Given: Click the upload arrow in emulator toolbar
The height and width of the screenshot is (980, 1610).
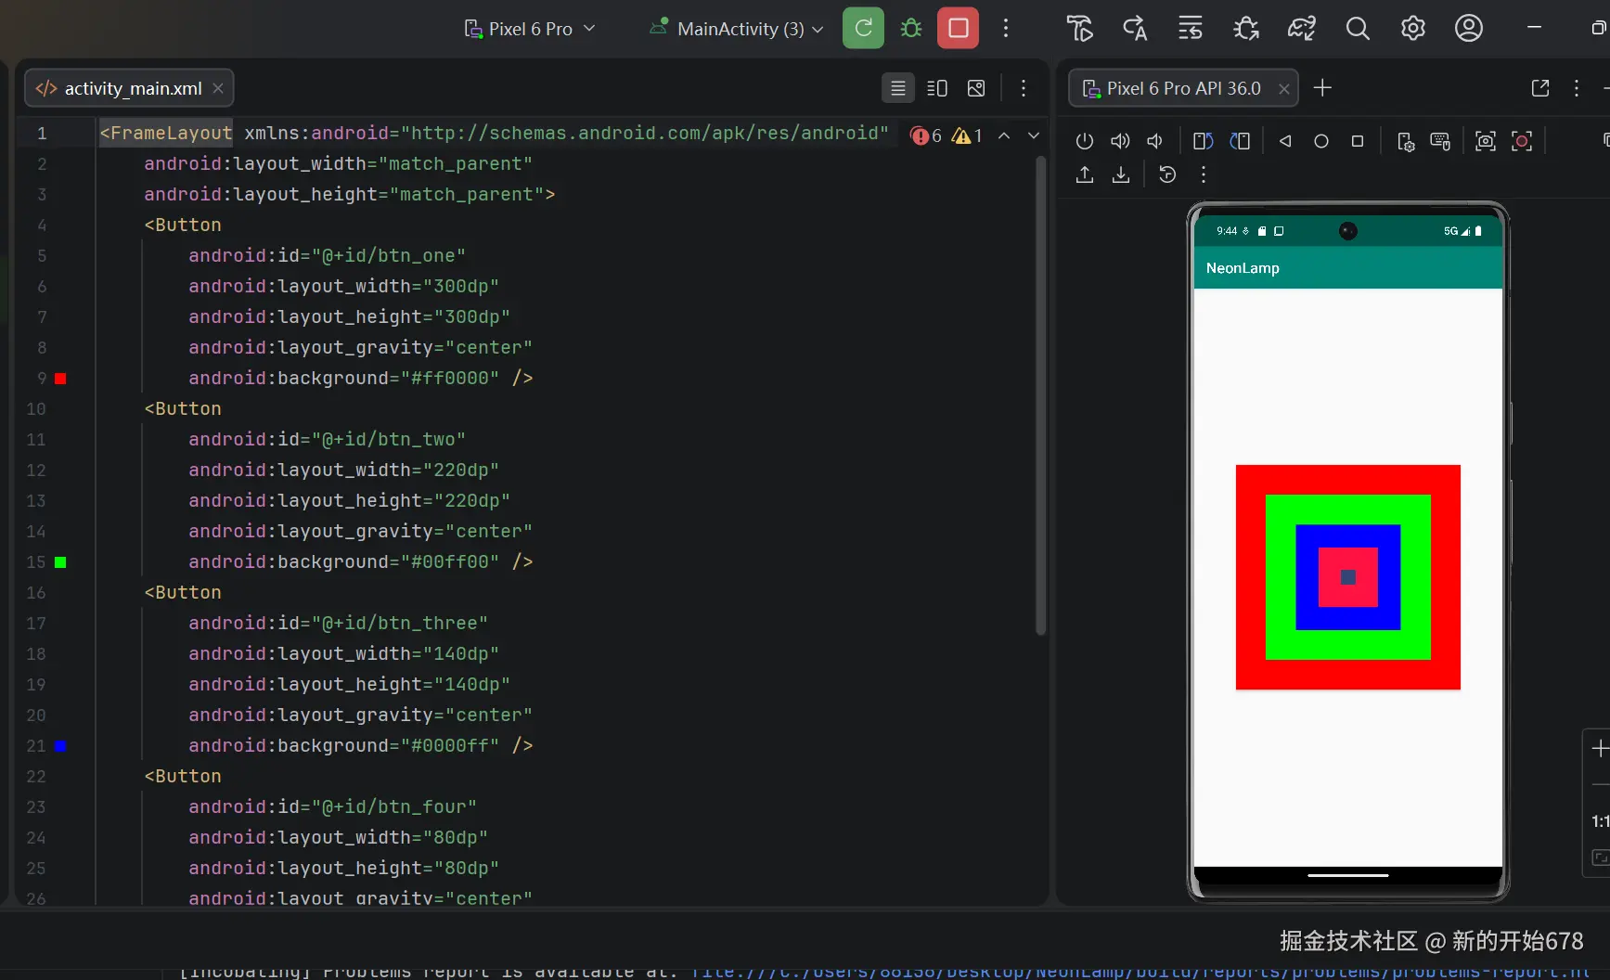Looking at the screenshot, I should tap(1085, 174).
